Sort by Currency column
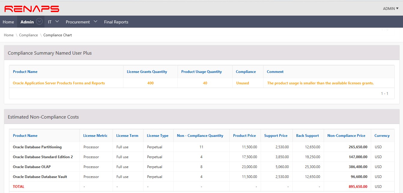This screenshot has height=193, width=403. click(x=382, y=136)
